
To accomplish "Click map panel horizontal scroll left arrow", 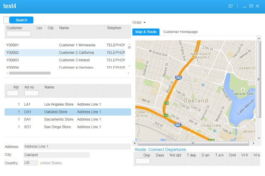I will (x=135, y=143).
